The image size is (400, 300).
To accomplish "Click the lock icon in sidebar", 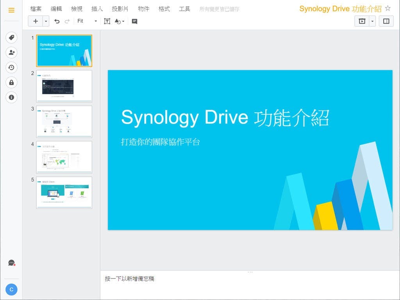I will coord(11,82).
